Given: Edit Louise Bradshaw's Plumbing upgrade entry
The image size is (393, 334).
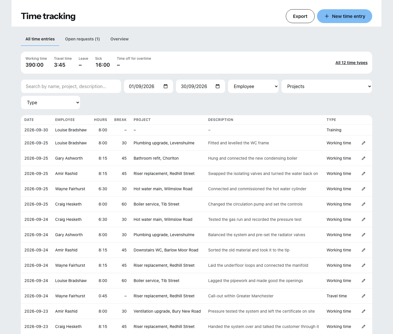Looking at the screenshot, I should pyautogui.click(x=364, y=143).
